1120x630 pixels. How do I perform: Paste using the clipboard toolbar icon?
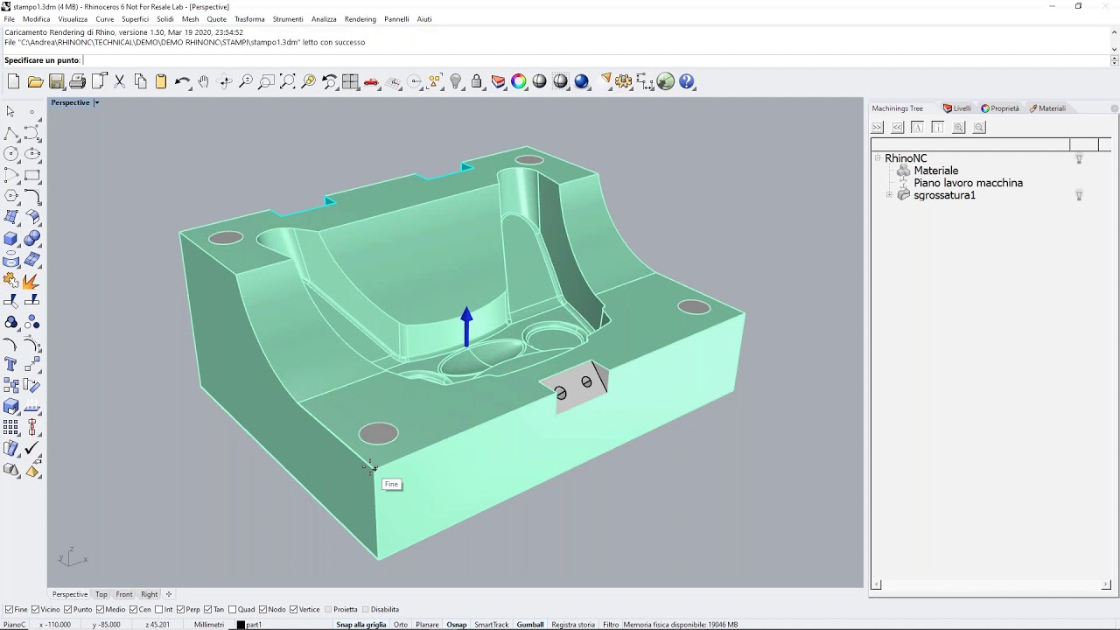pos(161,81)
